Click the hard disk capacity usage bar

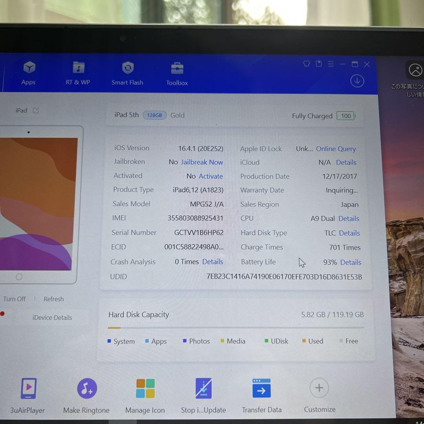click(x=236, y=328)
